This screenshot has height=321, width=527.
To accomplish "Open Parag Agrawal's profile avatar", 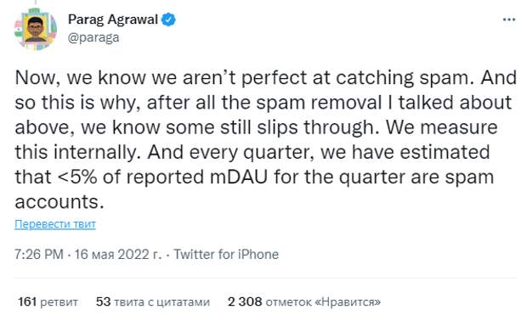I will 36,30.
